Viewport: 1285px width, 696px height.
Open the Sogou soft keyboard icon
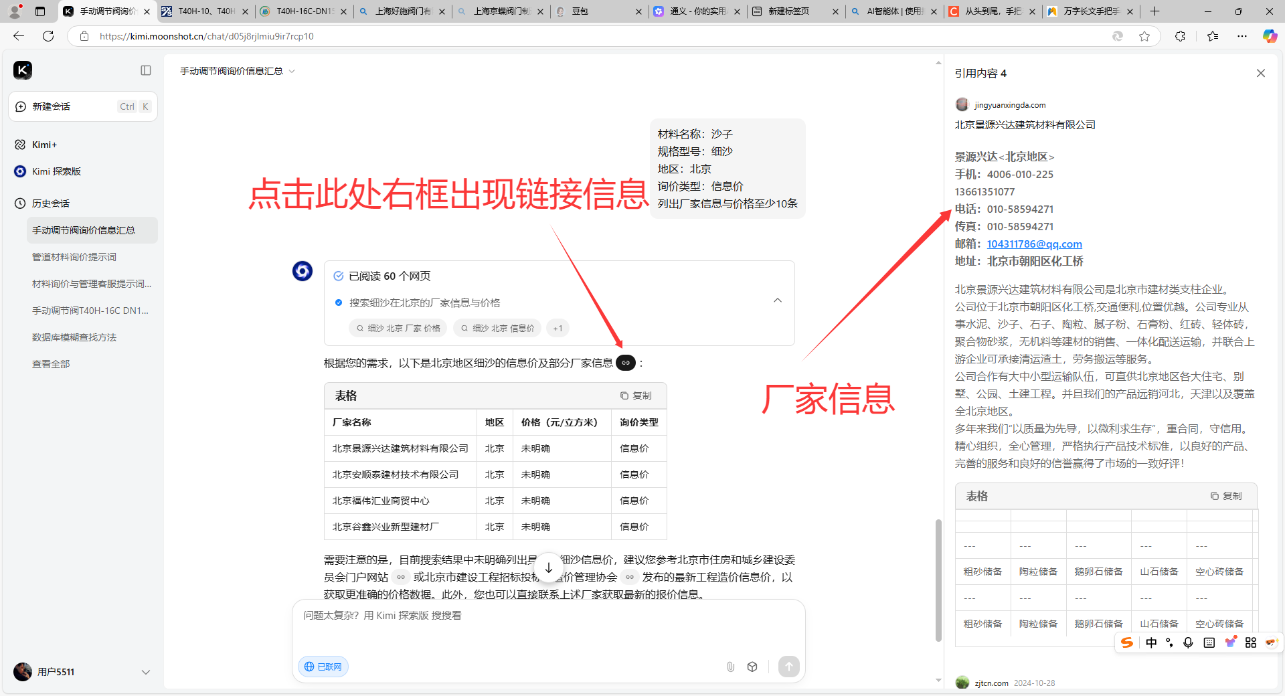[x=1209, y=642]
